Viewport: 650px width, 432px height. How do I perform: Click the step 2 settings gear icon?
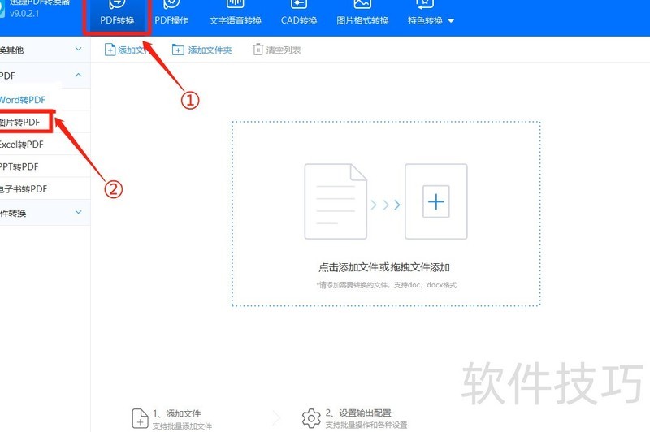(x=311, y=418)
